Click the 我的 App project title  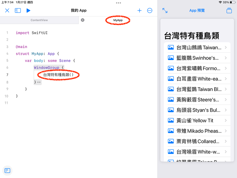click(x=79, y=11)
